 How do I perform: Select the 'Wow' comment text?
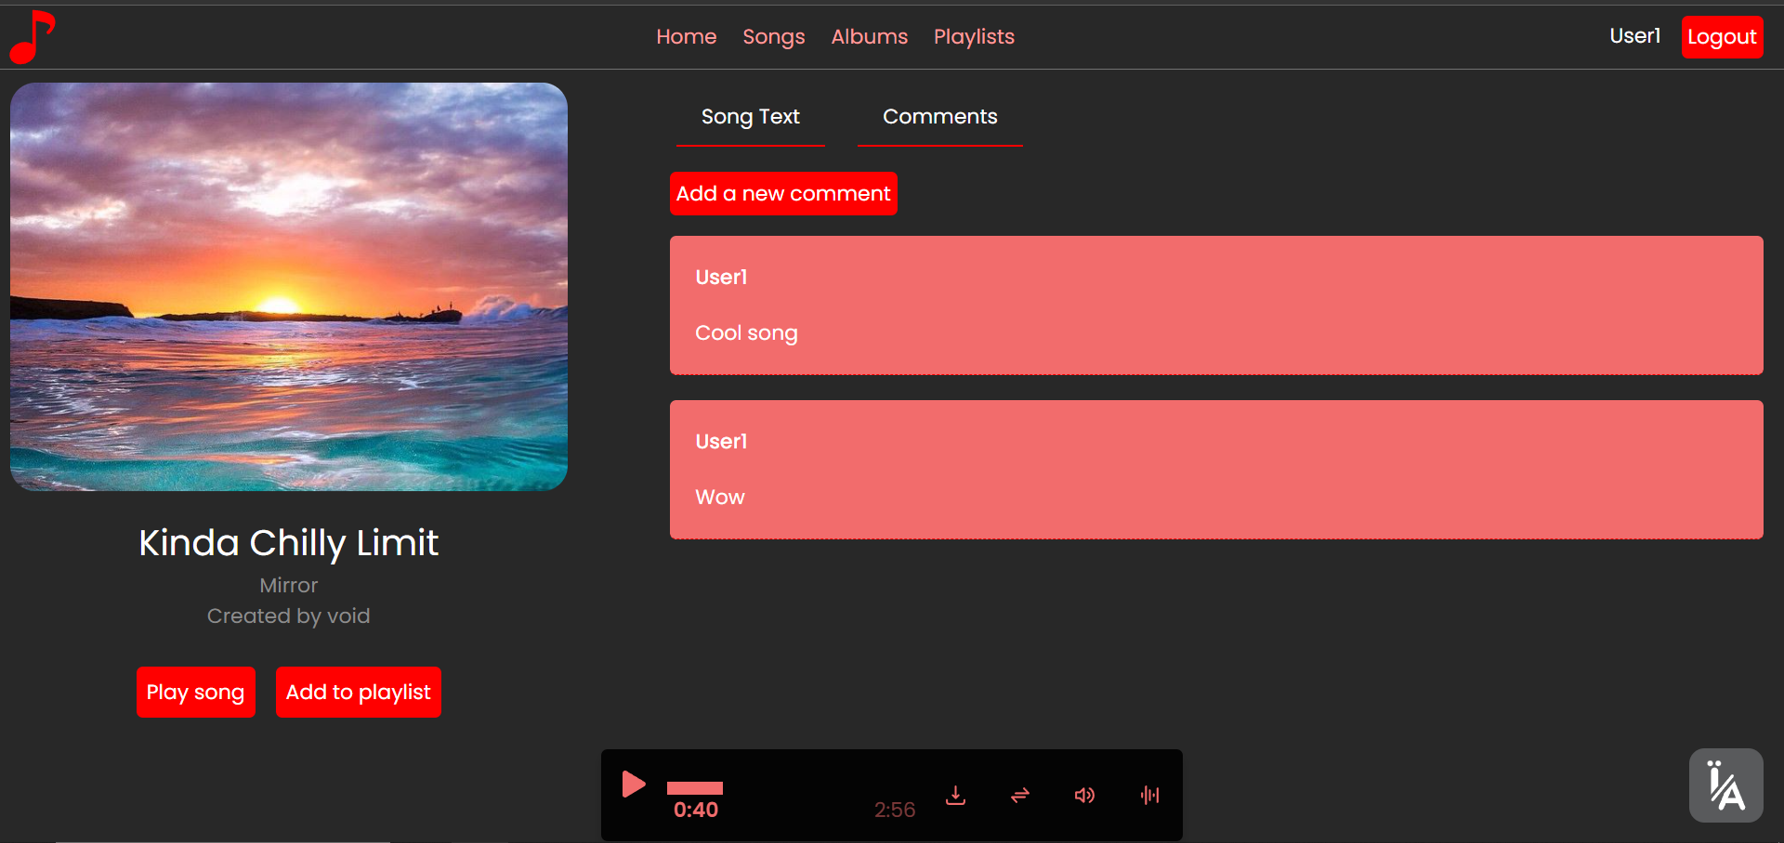tap(720, 498)
